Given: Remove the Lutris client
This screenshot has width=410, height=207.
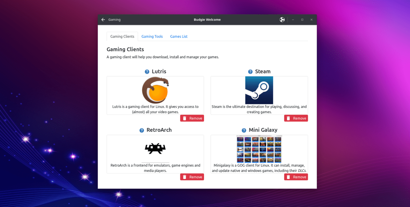Looking at the screenshot, I should pos(192,118).
